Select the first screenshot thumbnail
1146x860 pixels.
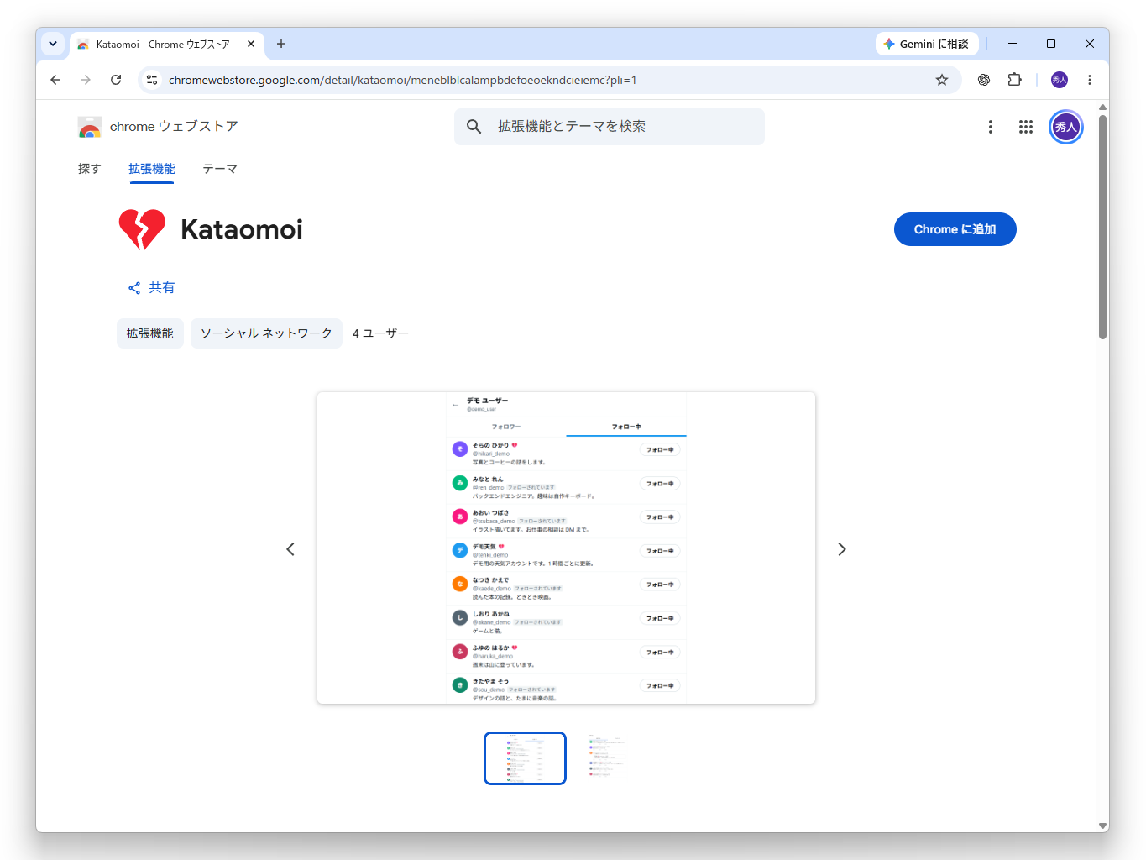click(526, 758)
